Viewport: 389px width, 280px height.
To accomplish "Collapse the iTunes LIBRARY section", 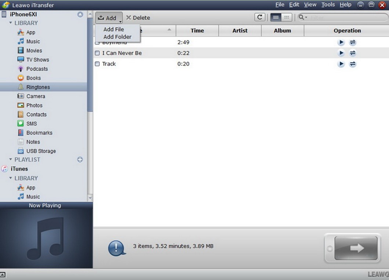I will point(11,178).
